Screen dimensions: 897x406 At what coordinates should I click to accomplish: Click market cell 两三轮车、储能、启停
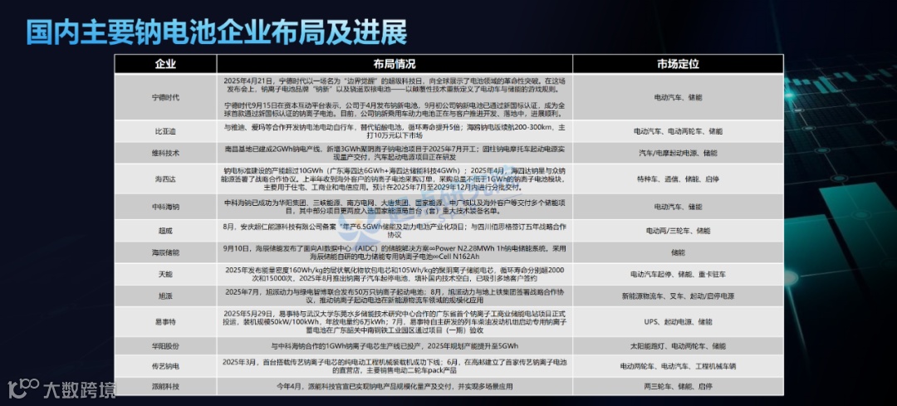click(678, 386)
